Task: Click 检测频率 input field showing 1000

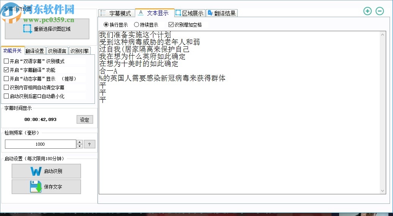Action: click(40, 144)
